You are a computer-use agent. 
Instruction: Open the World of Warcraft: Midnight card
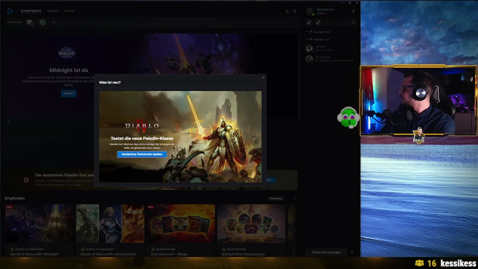(39, 231)
